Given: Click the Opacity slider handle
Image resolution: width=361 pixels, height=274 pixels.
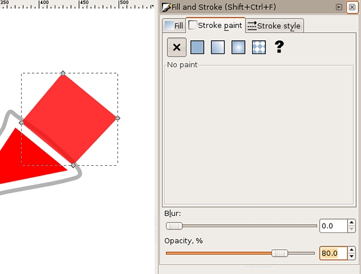Looking at the screenshot, I should point(280,254).
